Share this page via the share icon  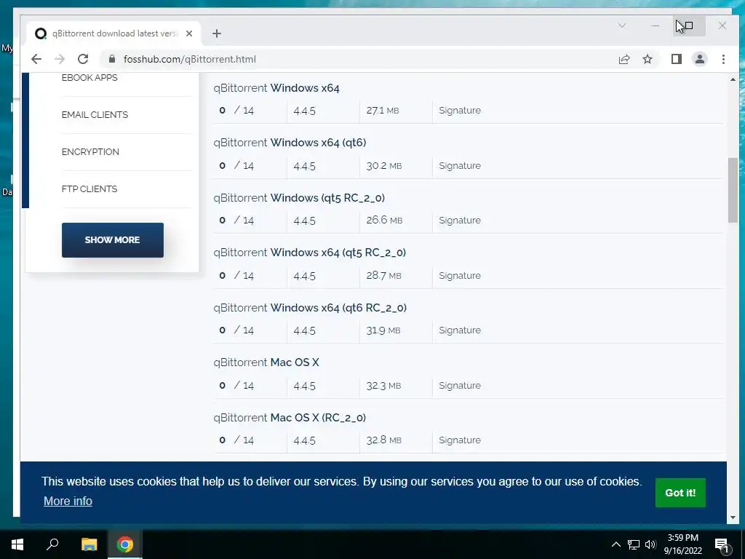(x=624, y=59)
